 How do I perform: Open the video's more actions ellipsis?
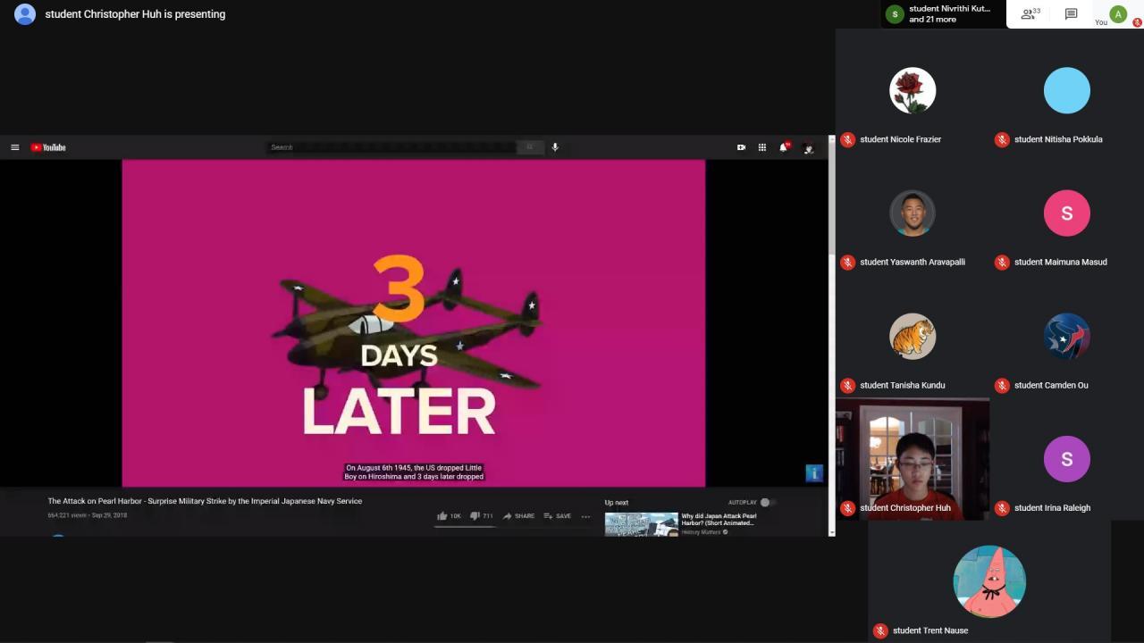point(586,516)
